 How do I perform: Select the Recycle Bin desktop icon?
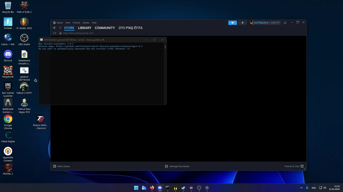coord(8,7)
